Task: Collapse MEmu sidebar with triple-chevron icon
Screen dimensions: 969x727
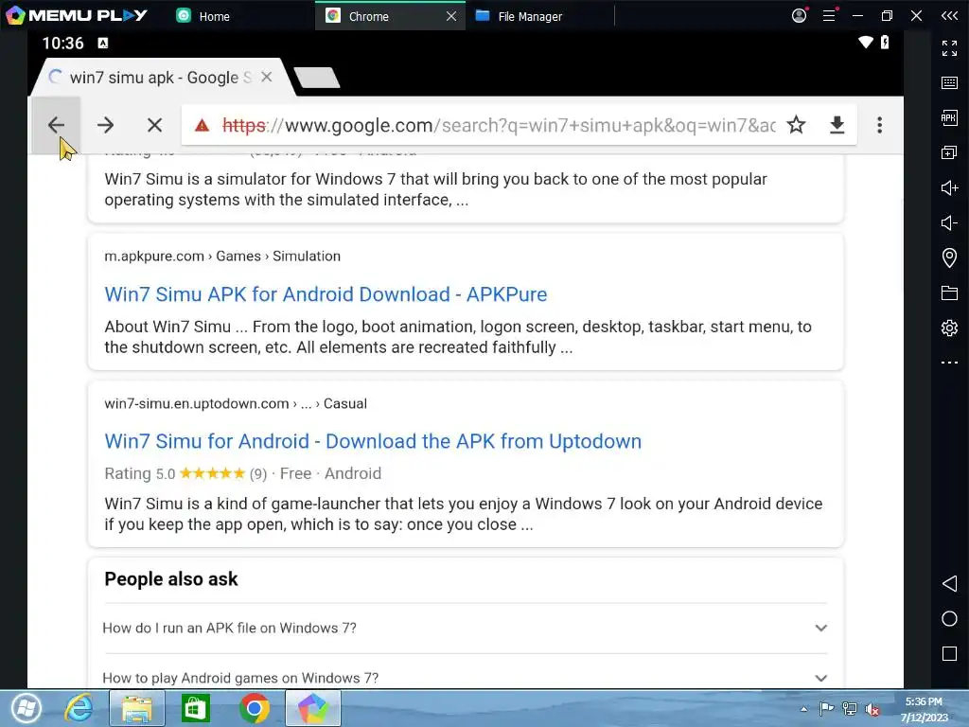Action: tap(949, 15)
